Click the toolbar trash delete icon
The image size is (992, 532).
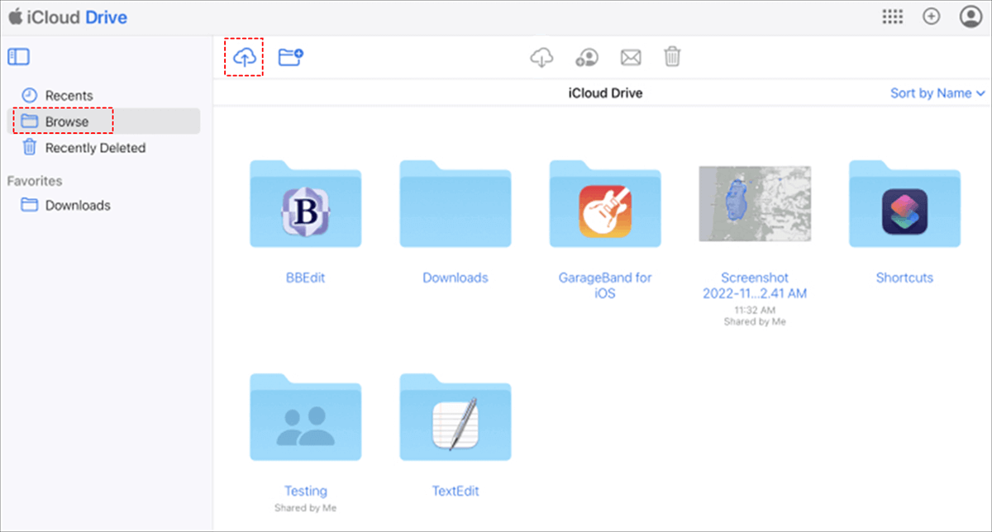pos(673,56)
